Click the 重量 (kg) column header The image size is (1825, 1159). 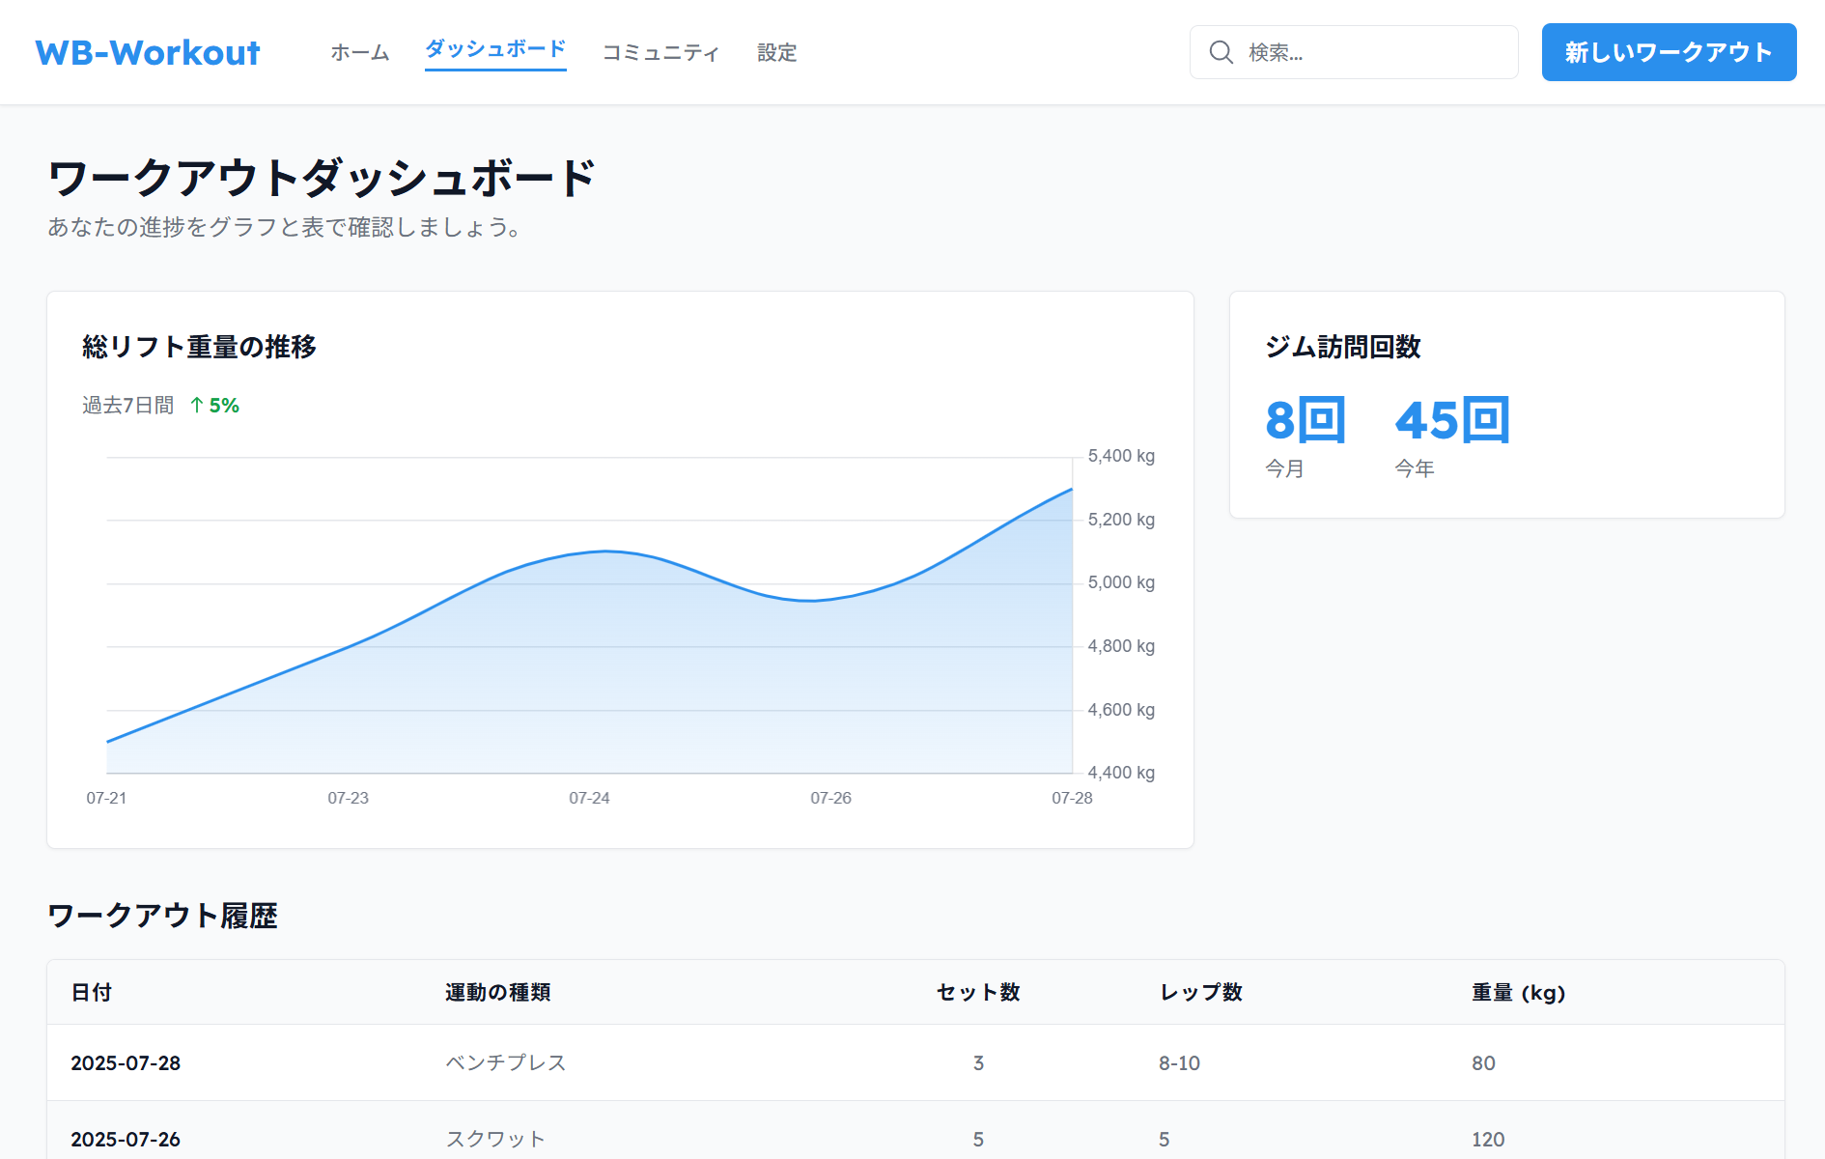(x=1517, y=992)
